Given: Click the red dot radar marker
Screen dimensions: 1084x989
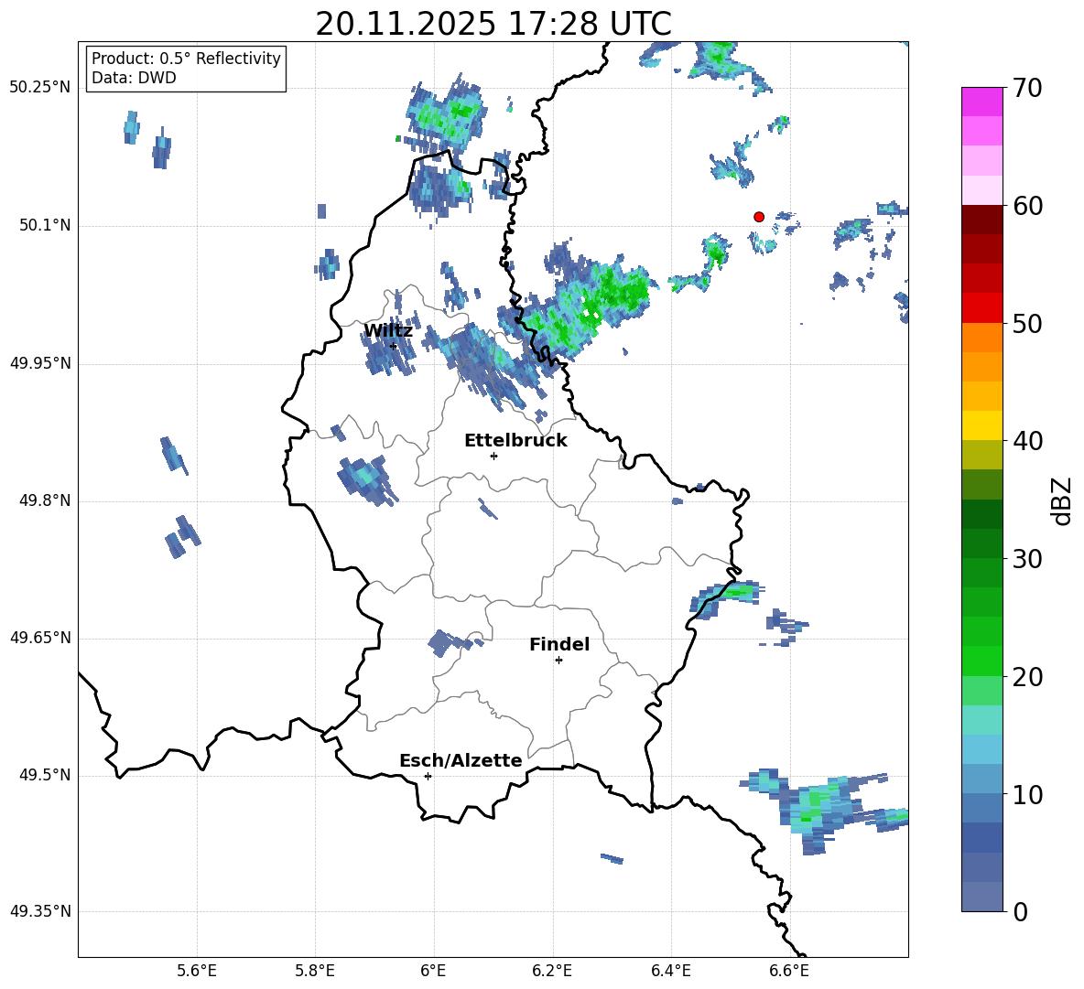Looking at the screenshot, I should (758, 216).
